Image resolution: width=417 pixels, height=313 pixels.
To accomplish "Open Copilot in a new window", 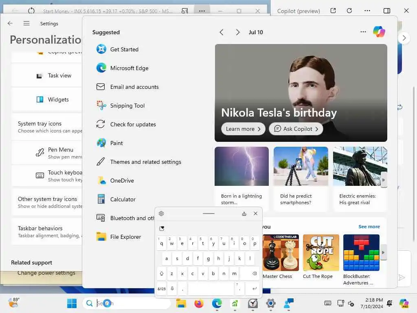I will [333, 11].
